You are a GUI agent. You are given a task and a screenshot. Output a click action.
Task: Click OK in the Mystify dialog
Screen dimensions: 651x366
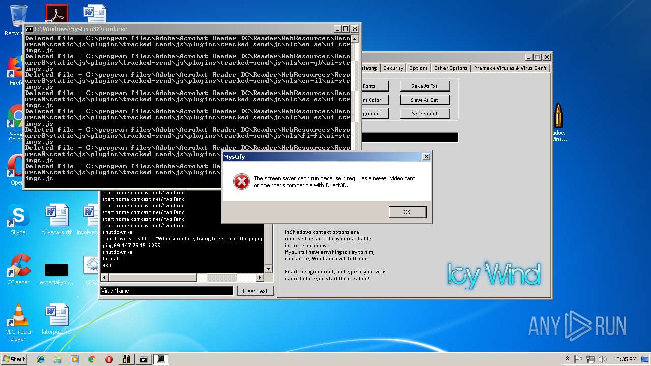point(407,212)
